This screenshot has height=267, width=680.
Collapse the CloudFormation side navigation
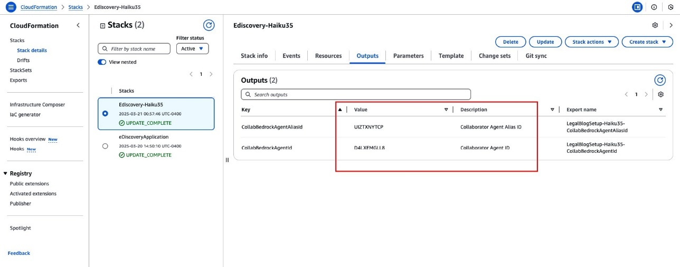coord(78,25)
